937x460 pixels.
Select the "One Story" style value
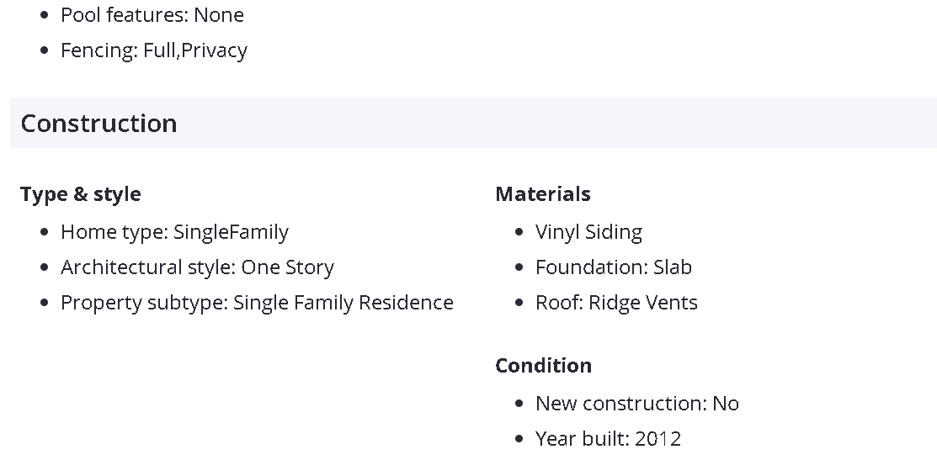point(288,267)
